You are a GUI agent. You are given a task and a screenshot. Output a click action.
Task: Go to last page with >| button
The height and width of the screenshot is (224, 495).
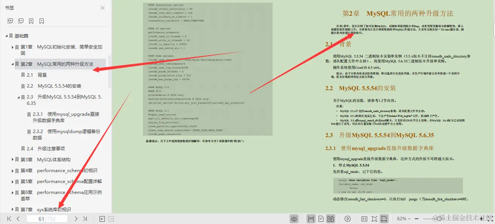point(85,218)
